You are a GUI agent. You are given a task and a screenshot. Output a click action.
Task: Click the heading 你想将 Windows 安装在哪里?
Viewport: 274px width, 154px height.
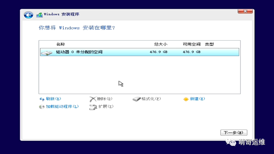(x=77, y=28)
